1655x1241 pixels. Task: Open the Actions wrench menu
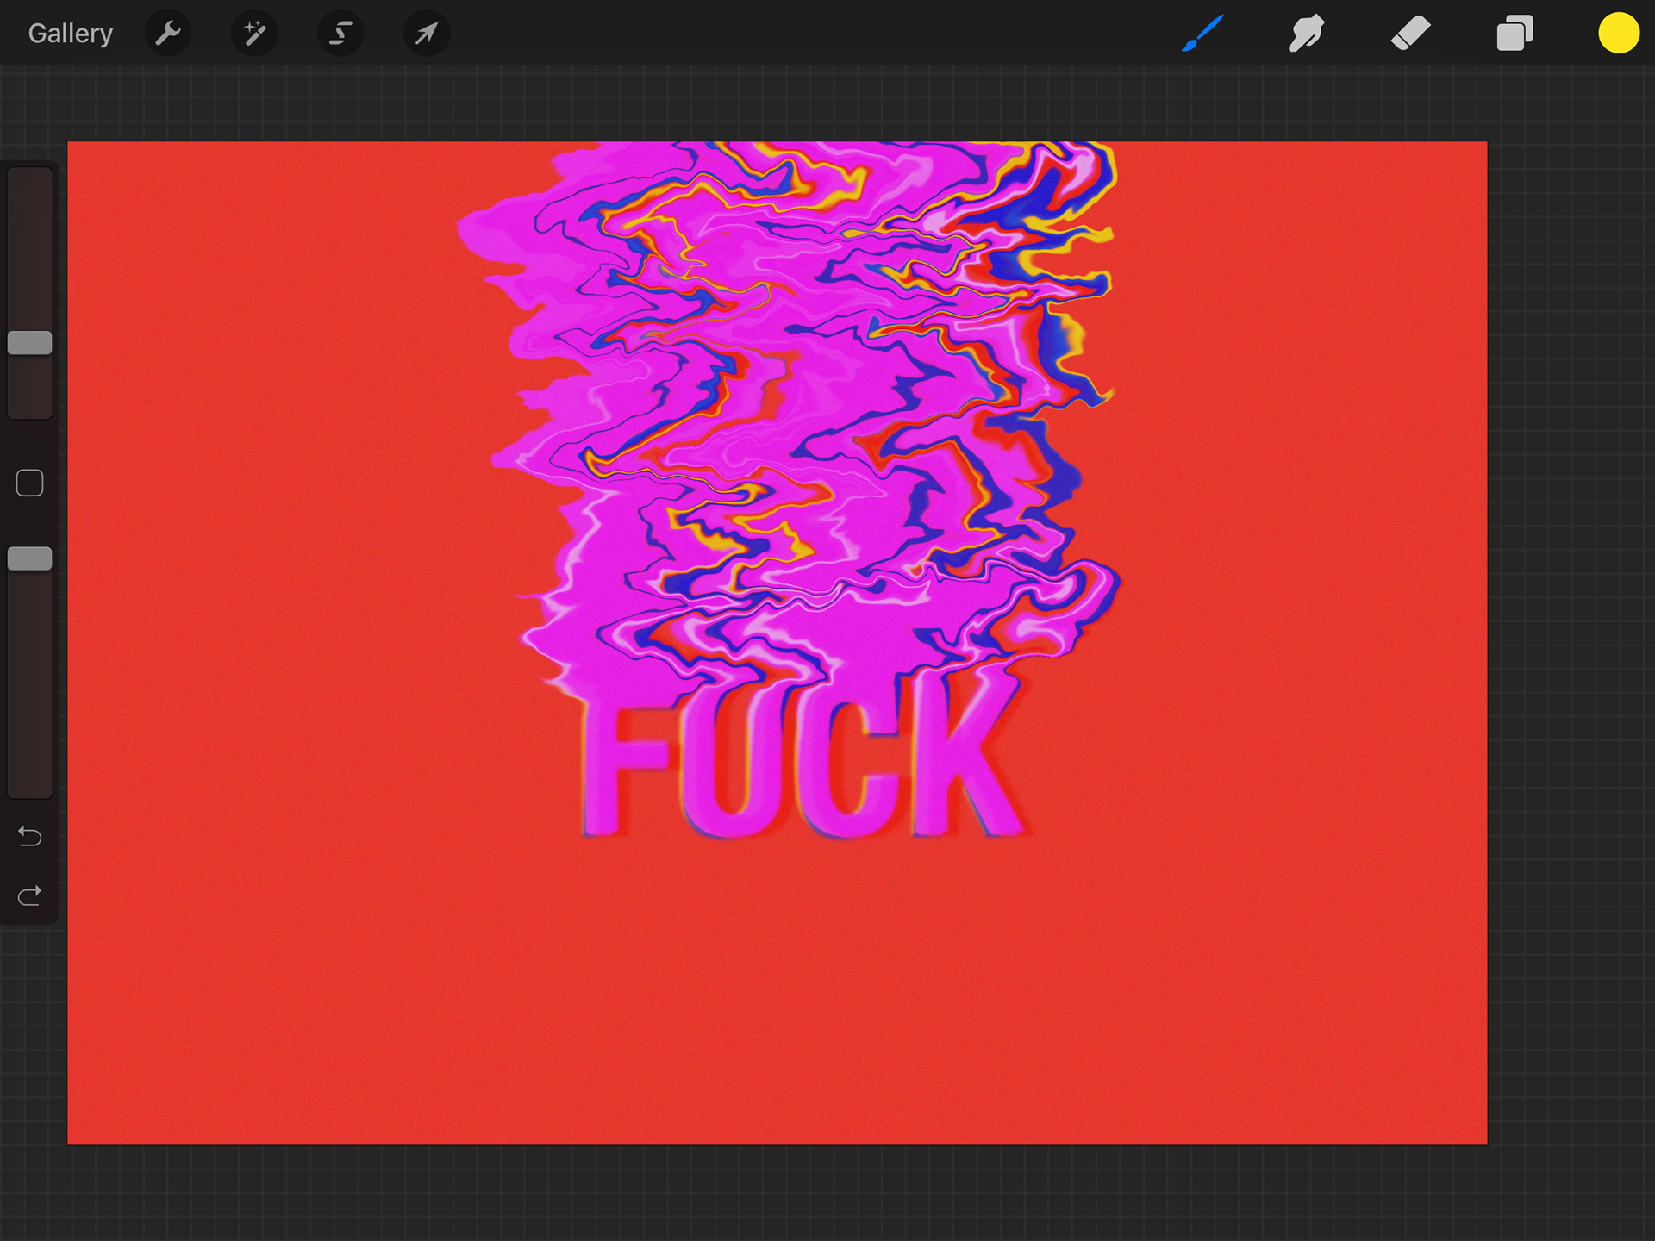[x=168, y=34]
